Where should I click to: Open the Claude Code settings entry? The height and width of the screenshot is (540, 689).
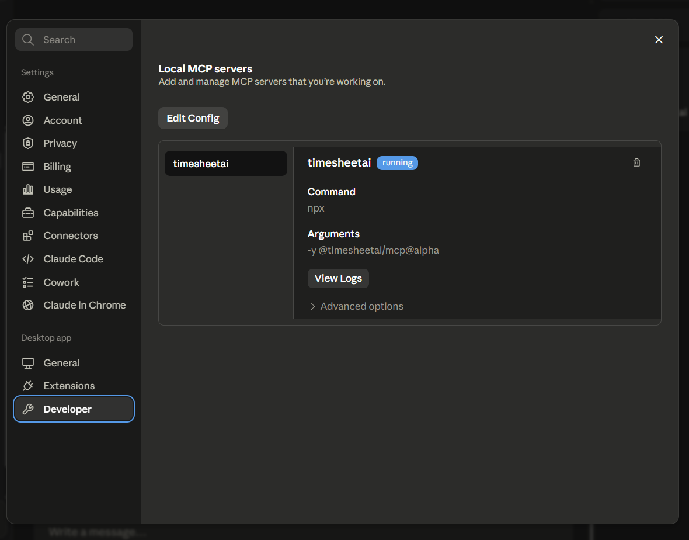[74, 259]
